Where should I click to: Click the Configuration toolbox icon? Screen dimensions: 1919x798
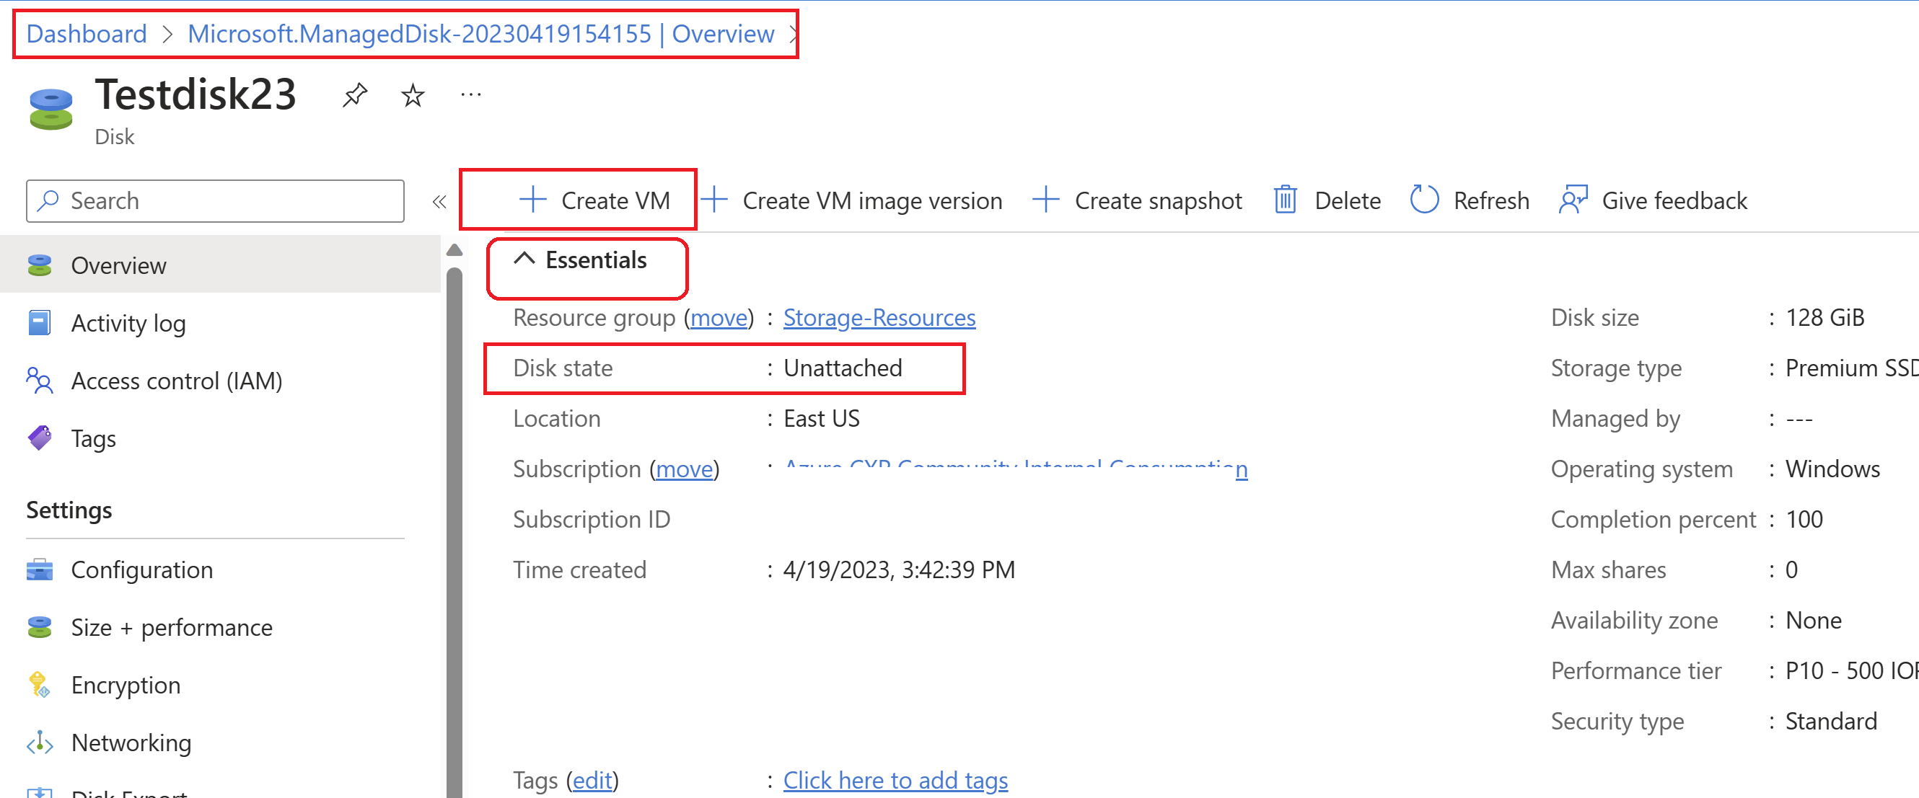pyautogui.click(x=40, y=569)
